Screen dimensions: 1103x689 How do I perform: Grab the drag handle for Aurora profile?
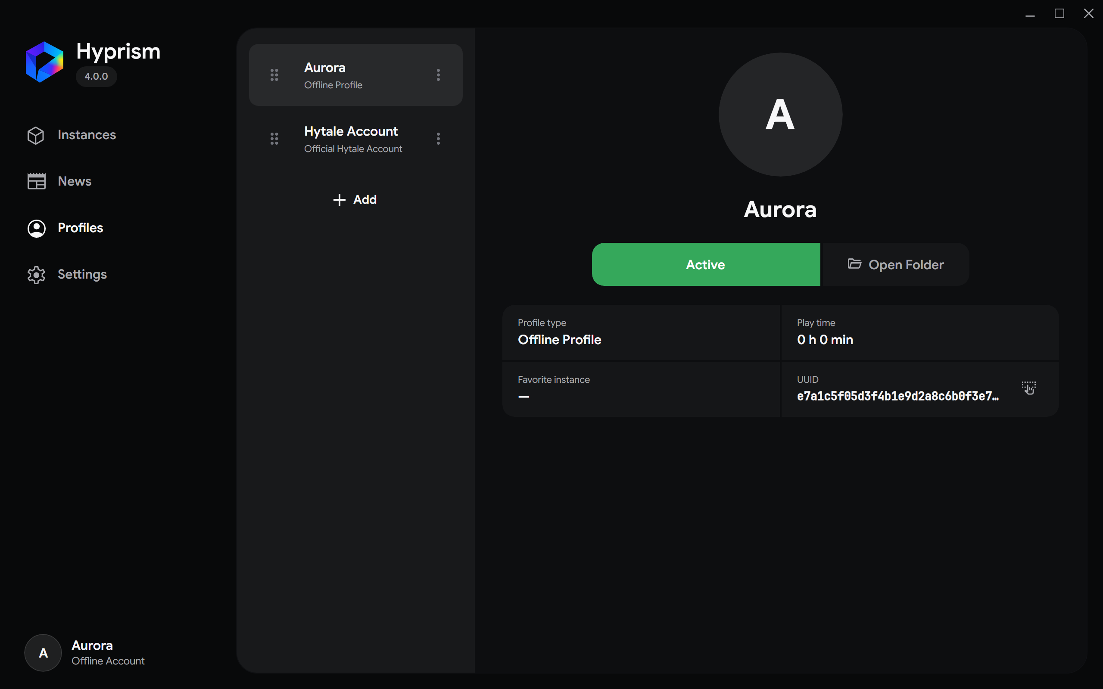[x=274, y=75]
